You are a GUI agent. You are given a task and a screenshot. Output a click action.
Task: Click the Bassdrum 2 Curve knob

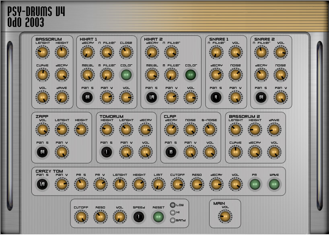click(236, 152)
